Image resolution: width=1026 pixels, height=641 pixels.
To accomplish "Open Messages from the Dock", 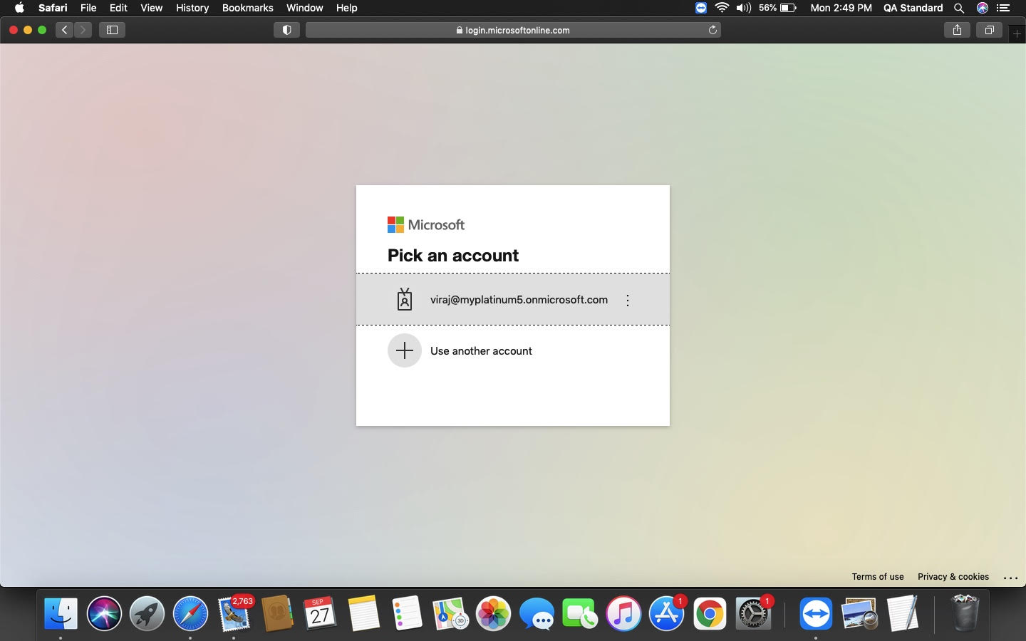I will [x=537, y=614].
